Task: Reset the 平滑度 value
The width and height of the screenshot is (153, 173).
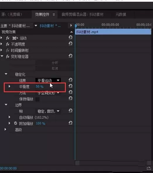Action: coord(71,86)
